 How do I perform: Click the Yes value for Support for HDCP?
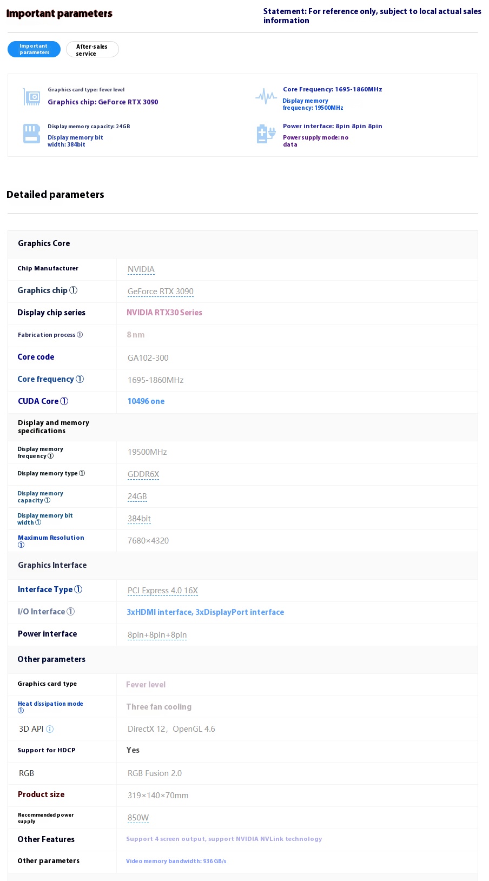133,750
